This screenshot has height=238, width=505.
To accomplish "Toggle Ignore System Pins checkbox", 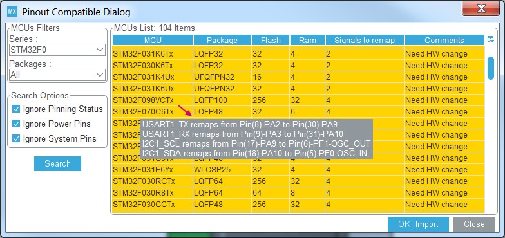I will tap(16, 139).
